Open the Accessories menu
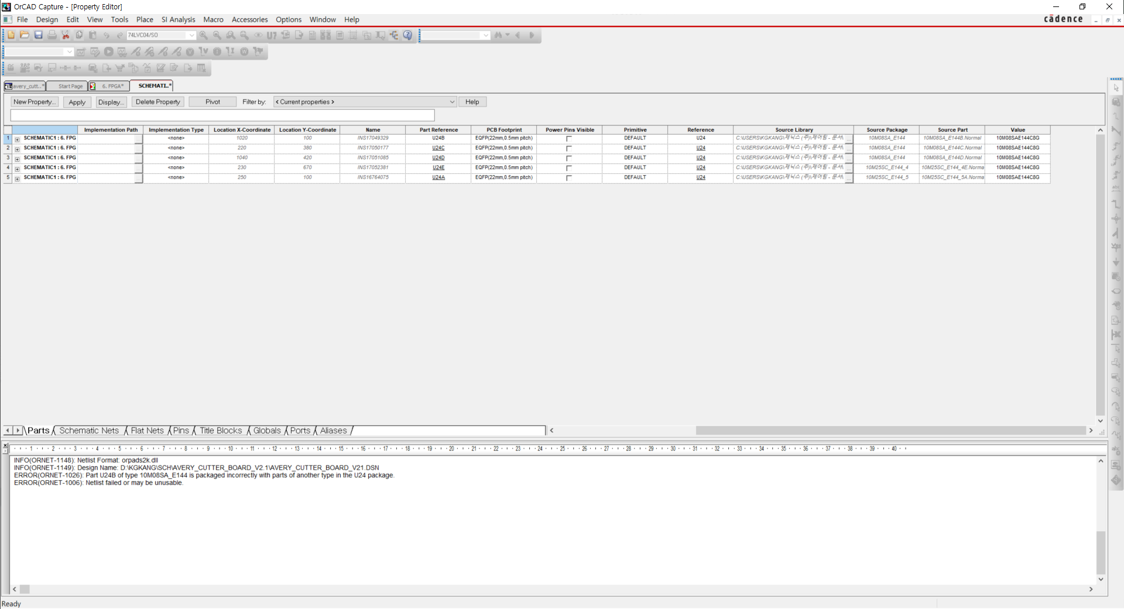This screenshot has width=1124, height=609. click(250, 19)
